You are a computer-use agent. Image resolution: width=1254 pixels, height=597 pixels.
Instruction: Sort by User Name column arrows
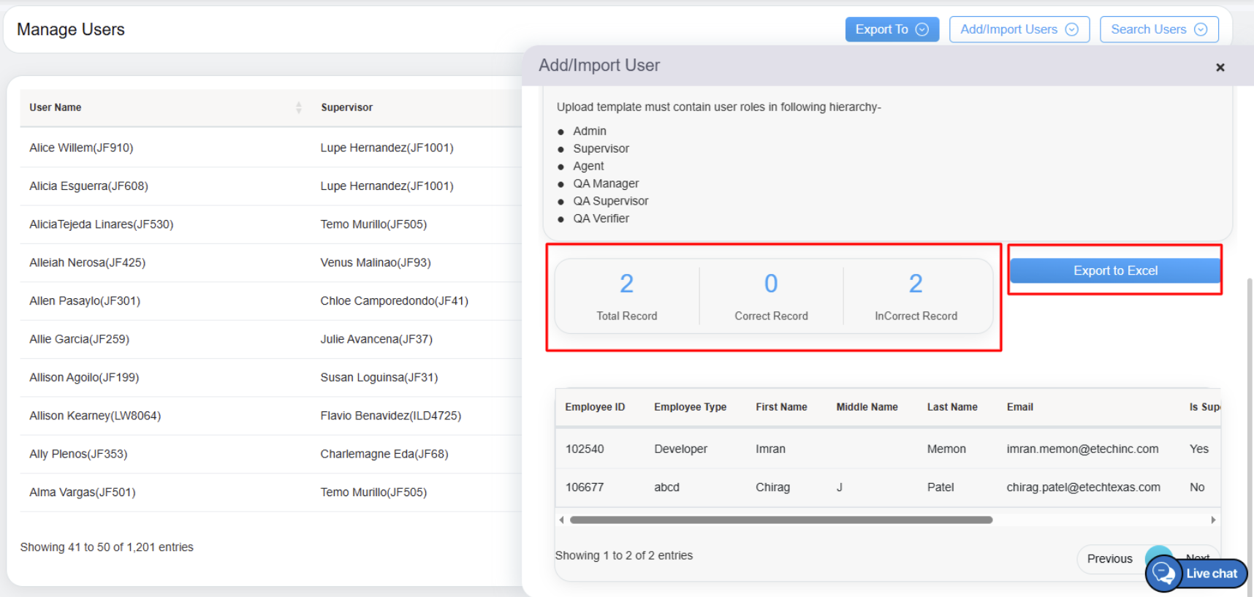click(298, 107)
